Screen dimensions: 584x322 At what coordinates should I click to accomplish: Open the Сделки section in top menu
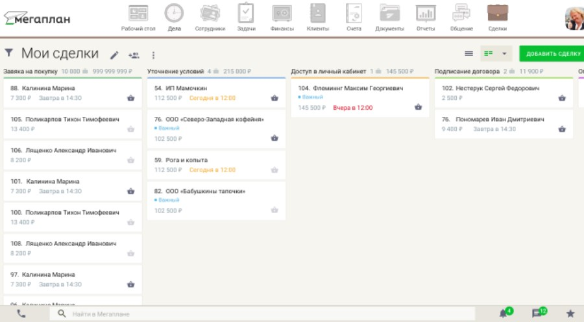click(498, 14)
